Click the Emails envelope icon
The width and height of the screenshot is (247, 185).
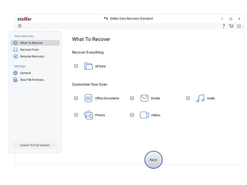click(x=144, y=98)
